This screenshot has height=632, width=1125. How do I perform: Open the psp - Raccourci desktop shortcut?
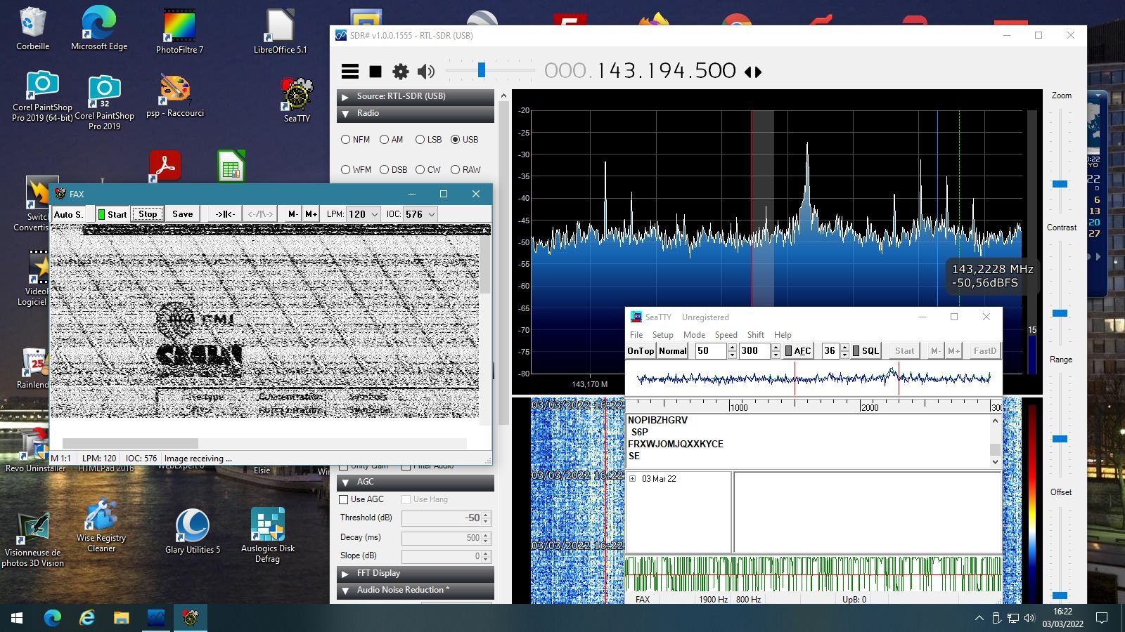click(174, 96)
